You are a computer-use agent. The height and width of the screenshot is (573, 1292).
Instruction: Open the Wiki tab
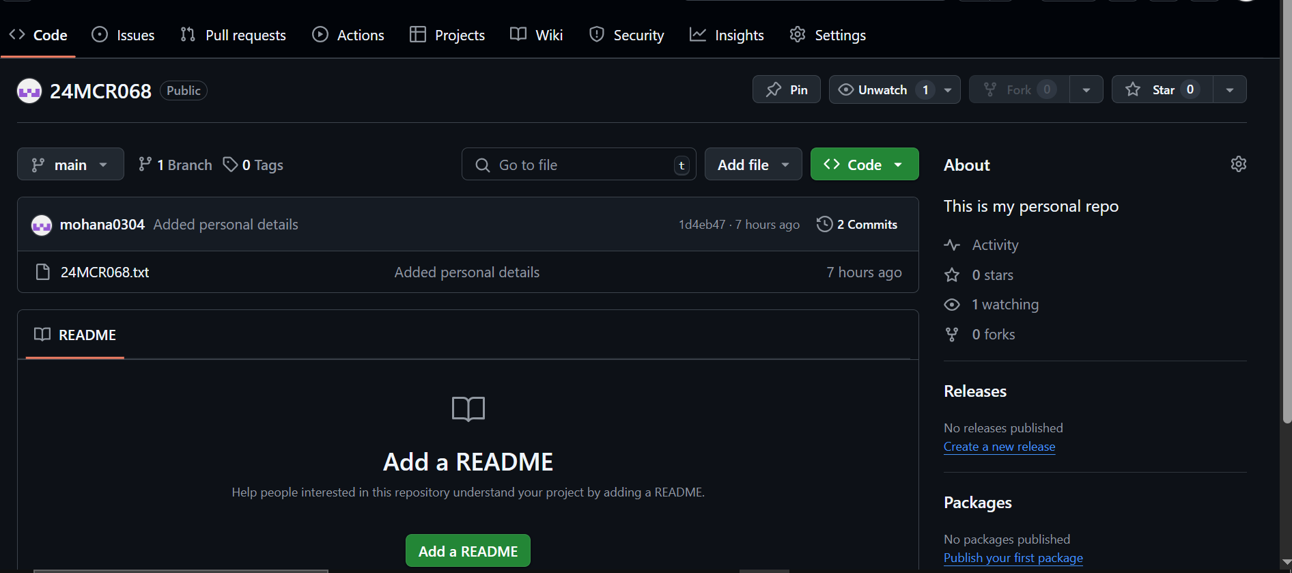537,35
